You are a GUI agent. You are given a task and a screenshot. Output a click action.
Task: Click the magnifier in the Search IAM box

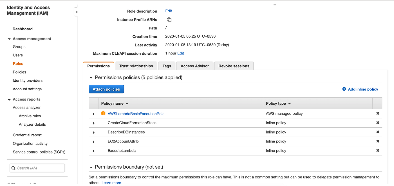tap(14, 168)
